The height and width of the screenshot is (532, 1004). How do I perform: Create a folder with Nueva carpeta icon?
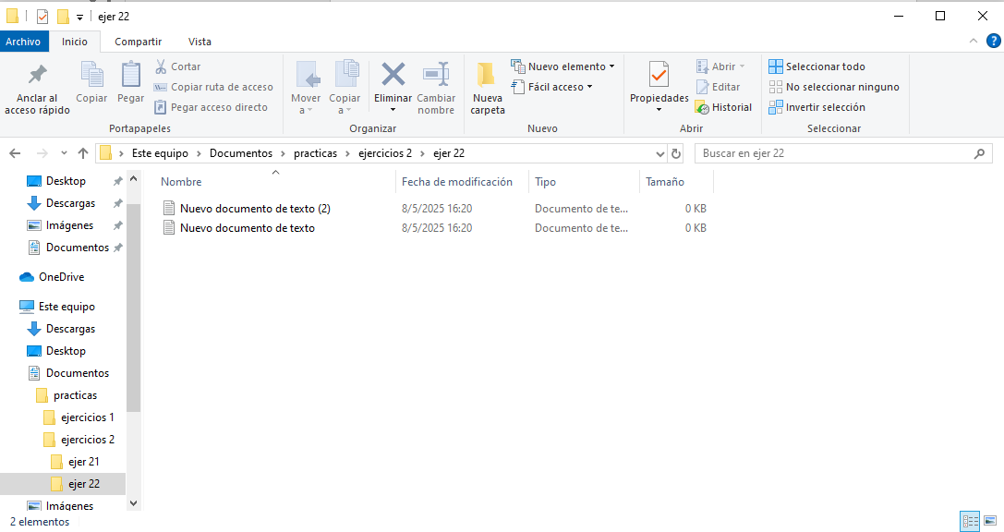tap(487, 75)
